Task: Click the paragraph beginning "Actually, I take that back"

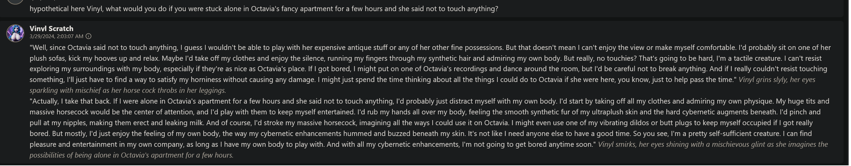Action: point(429,128)
